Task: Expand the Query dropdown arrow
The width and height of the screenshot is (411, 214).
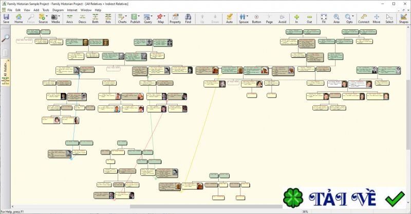Action: point(152,16)
